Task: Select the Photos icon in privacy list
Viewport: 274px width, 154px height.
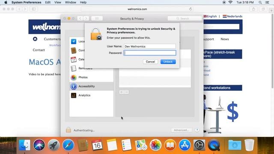Action: pyautogui.click(x=74, y=77)
